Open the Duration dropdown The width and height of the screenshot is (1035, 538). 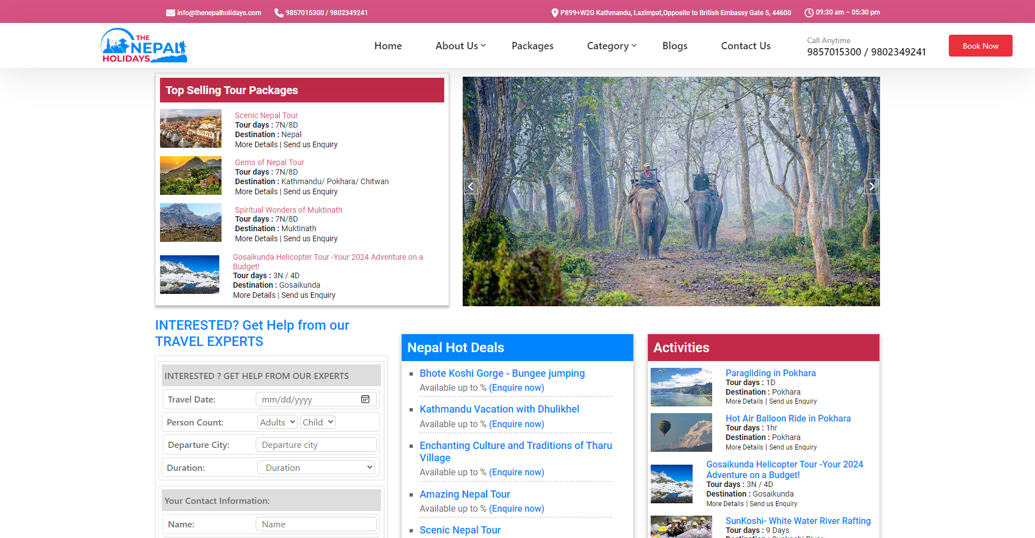point(316,467)
